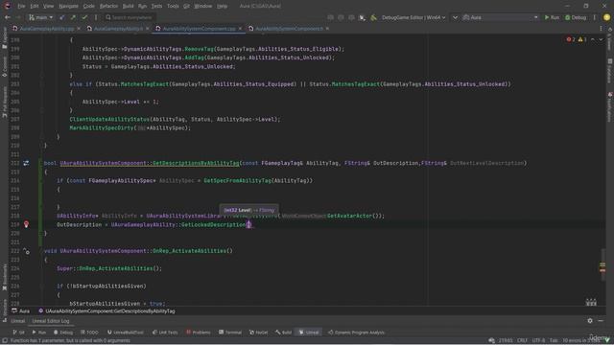Click the gutter icon at line 222
Viewport: 614px width, 345px height.
tap(26, 251)
